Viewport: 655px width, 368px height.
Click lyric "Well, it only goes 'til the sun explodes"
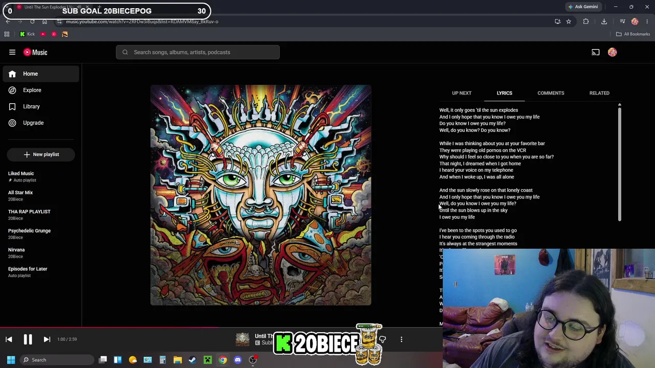[478, 110]
